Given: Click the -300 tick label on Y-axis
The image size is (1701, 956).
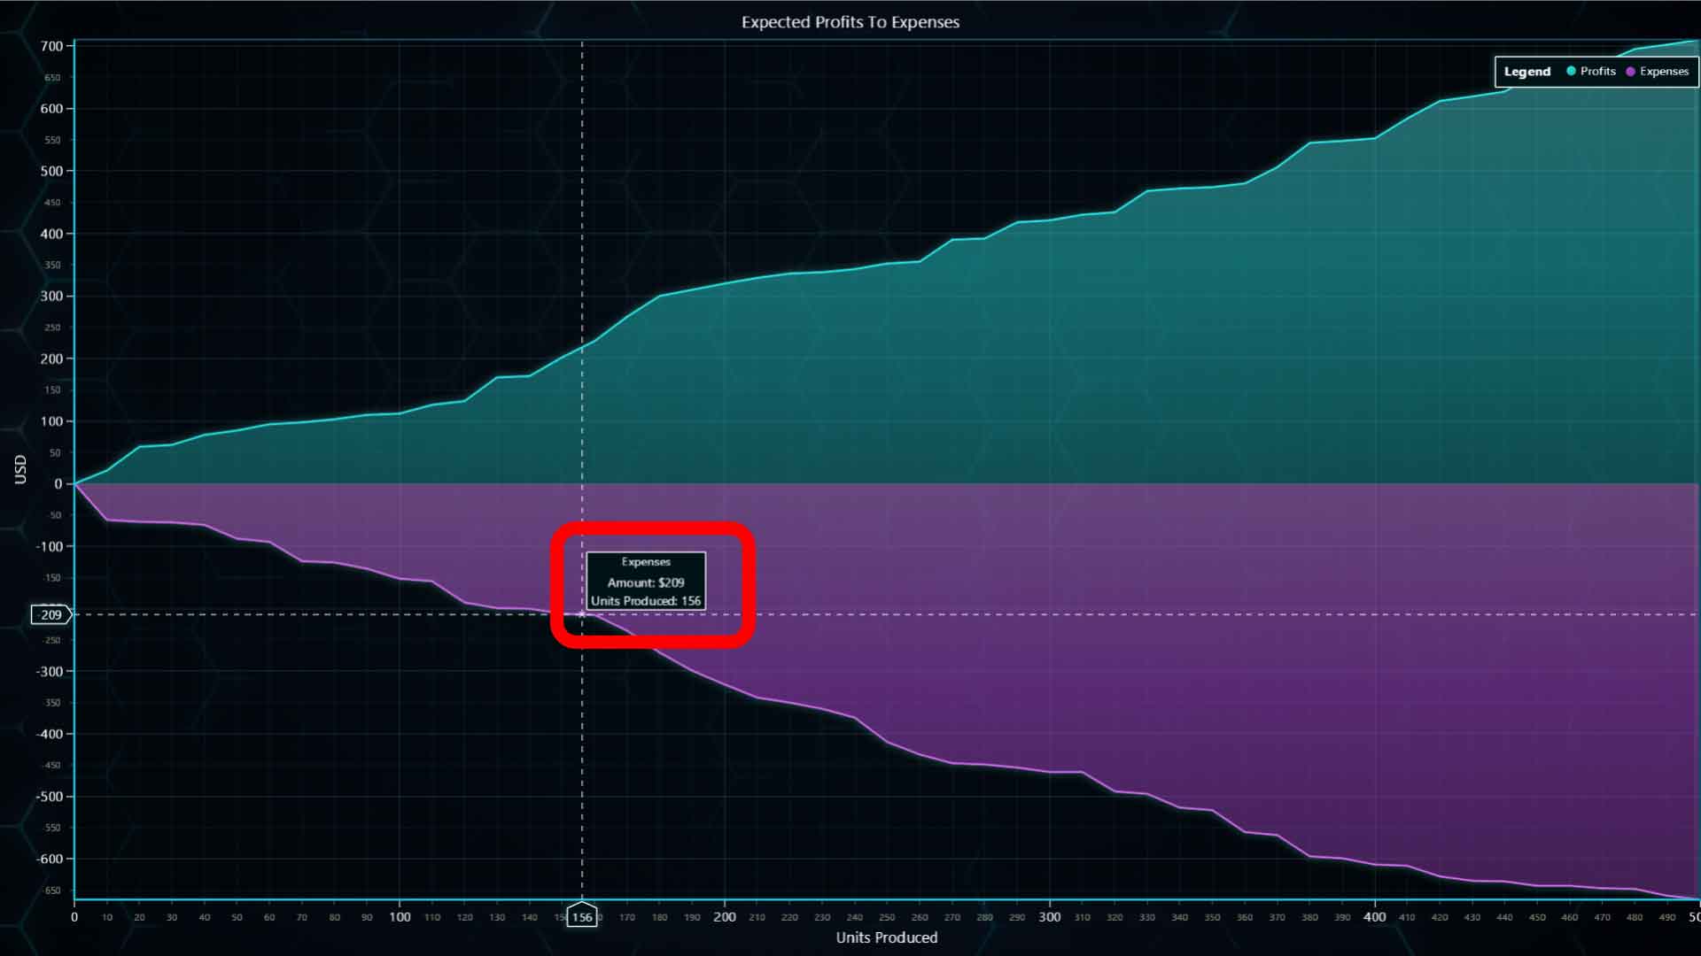Looking at the screenshot, I should 50,672.
